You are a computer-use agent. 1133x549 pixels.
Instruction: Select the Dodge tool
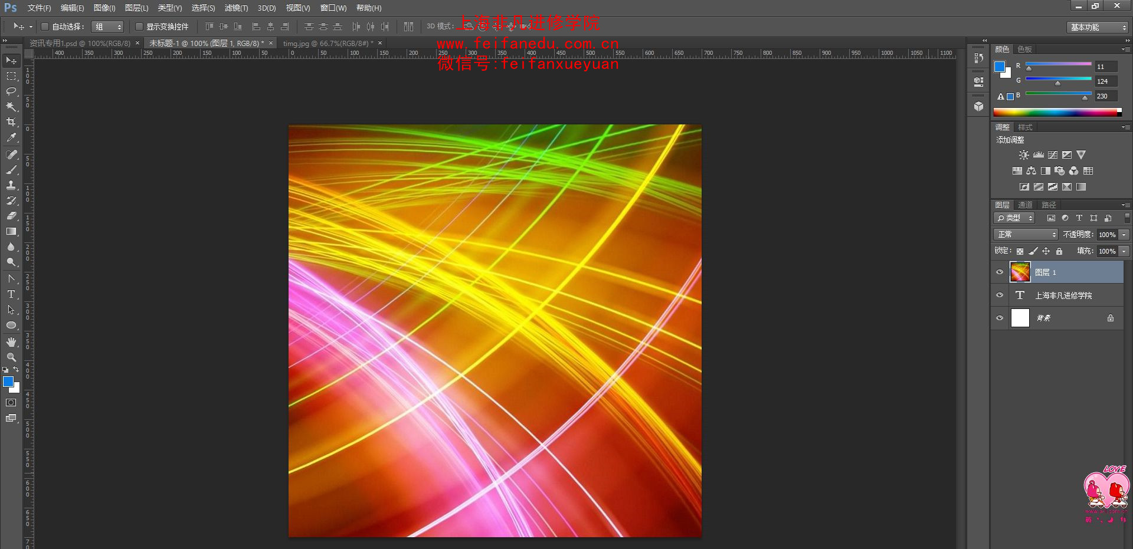(11, 262)
